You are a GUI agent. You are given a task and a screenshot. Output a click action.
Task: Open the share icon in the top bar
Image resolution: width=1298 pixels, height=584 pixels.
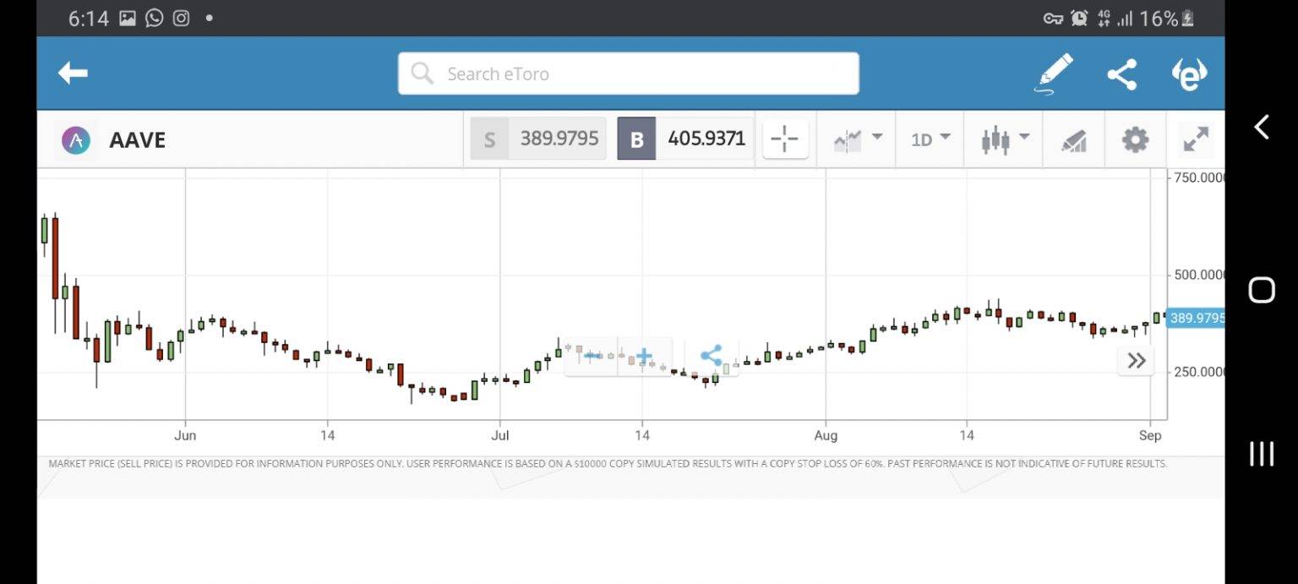click(x=1122, y=74)
